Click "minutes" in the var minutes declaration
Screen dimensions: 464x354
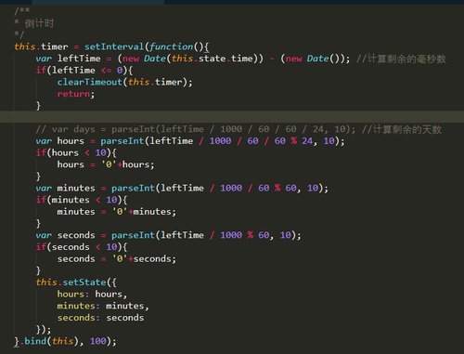coord(76,188)
